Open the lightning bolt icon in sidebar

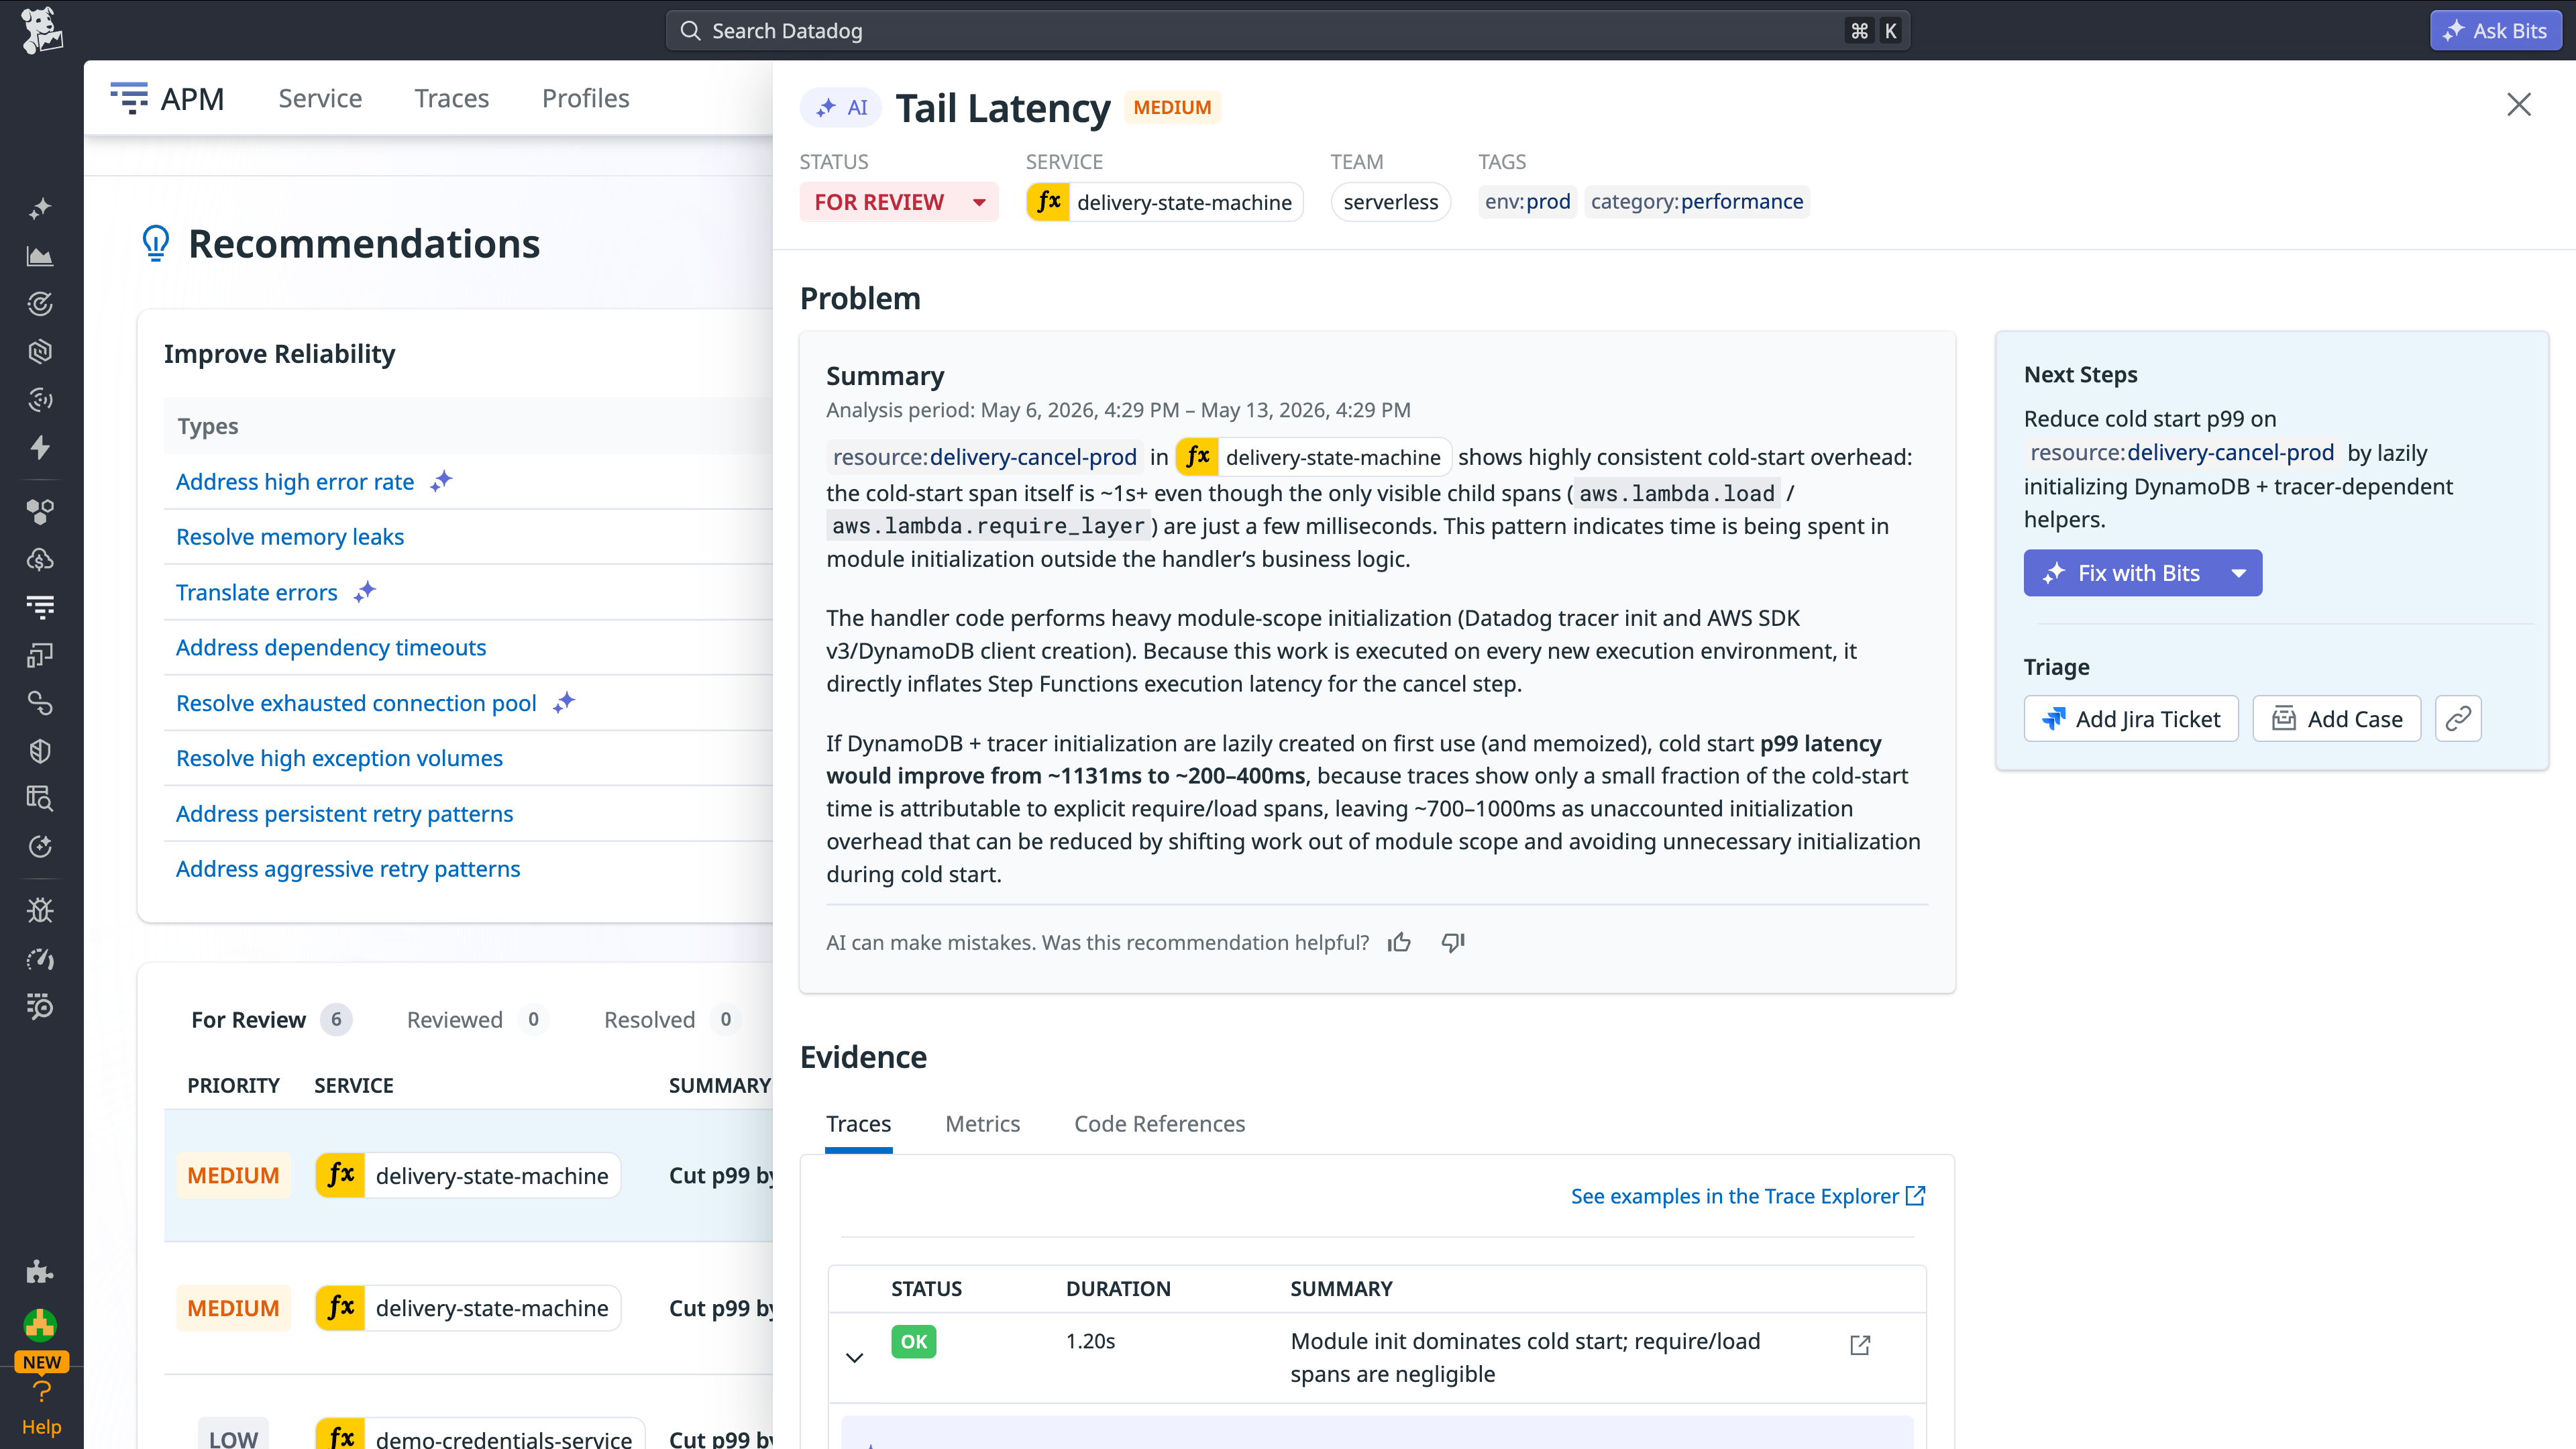[40, 447]
